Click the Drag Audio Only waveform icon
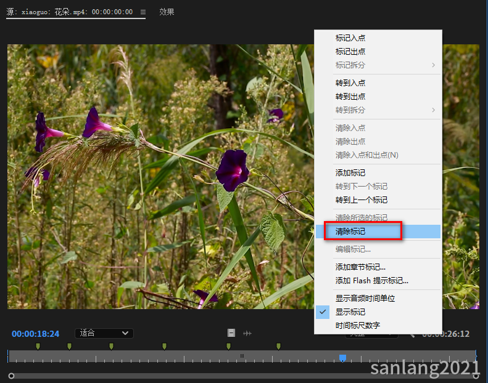 pyautogui.click(x=247, y=333)
